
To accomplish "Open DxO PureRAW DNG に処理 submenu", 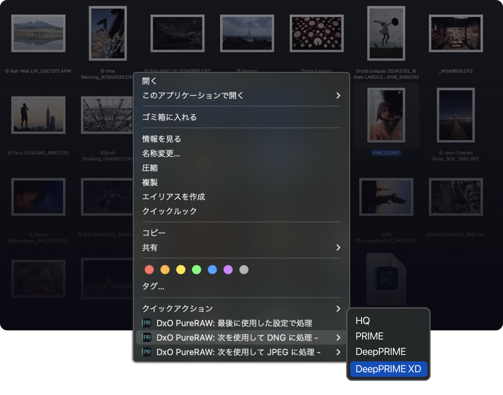I will [241, 338].
